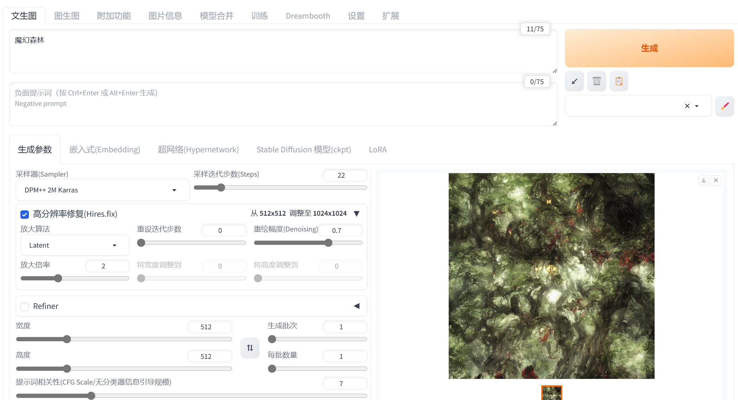Enable the Refiner checkbox
This screenshot has width=738, height=400.
tap(25, 306)
